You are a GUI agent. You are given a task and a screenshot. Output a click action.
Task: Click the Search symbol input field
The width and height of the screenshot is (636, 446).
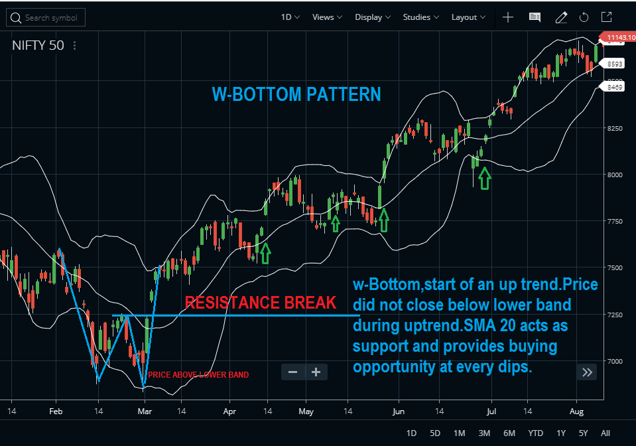tap(46, 17)
